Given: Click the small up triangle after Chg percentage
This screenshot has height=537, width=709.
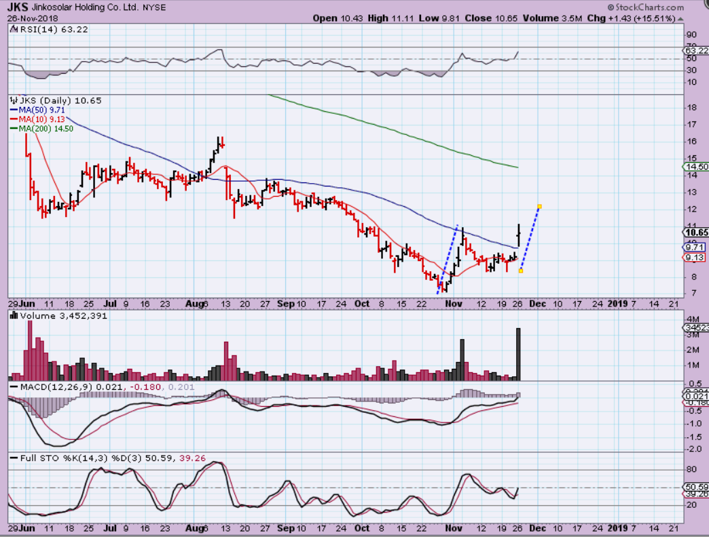Looking at the screenshot, I should coord(681,19).
